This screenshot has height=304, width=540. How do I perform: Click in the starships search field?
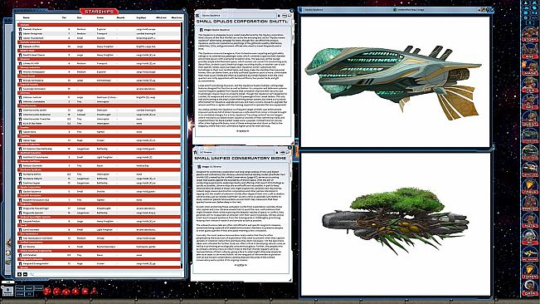tap(107, 274)
